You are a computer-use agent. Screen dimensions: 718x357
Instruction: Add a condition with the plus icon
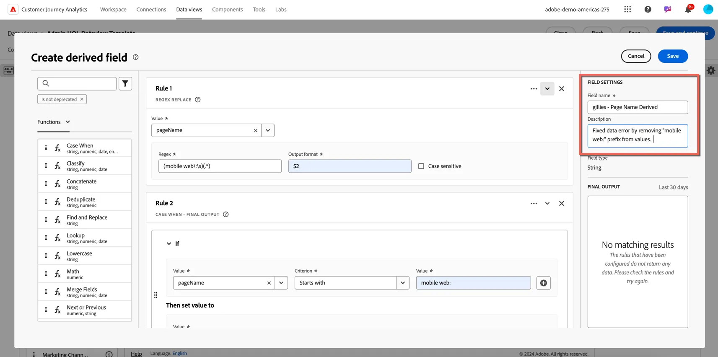click(544, 283)
